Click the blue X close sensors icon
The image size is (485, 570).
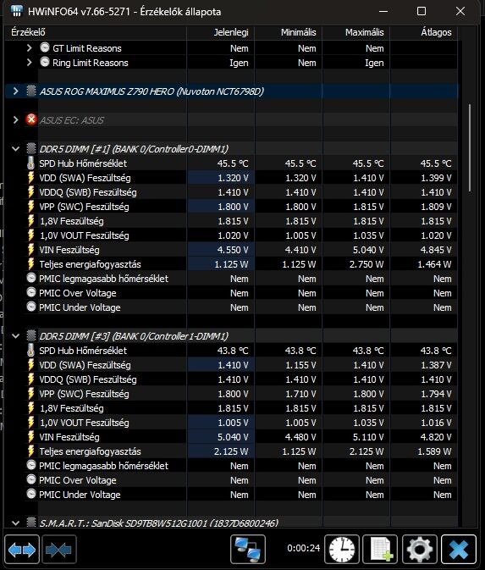(459, 549)
